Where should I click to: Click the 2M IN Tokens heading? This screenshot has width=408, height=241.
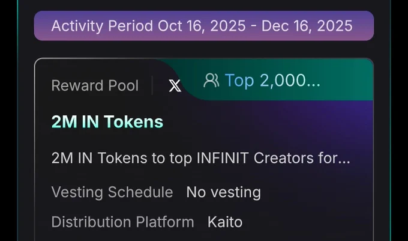pos(107,121)
